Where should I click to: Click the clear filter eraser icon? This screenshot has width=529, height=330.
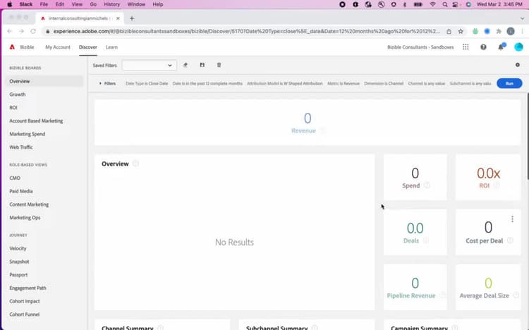pyautogui.click(x=186, y=65)
